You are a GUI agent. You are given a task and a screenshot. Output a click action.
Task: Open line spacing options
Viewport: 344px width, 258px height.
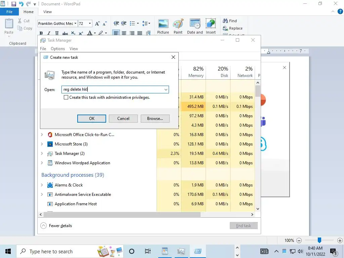146,23
